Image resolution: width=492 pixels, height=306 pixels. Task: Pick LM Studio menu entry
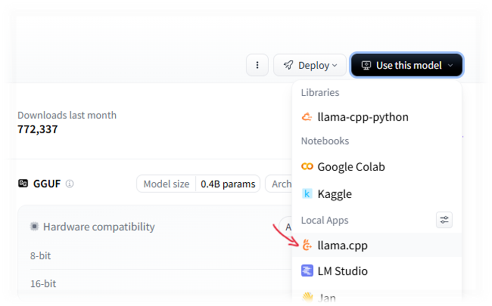342,271
